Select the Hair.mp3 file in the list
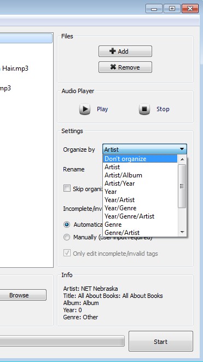 15,68
